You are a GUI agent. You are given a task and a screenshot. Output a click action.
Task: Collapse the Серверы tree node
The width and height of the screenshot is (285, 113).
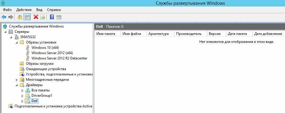5,32
